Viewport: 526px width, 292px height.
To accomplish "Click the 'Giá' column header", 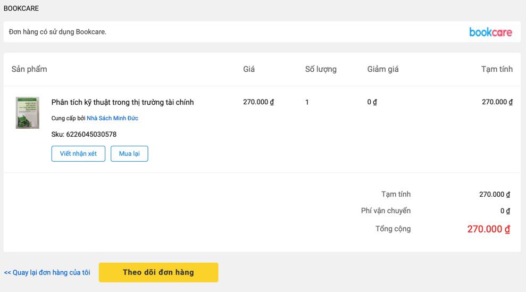I will (x=249, y=69).
